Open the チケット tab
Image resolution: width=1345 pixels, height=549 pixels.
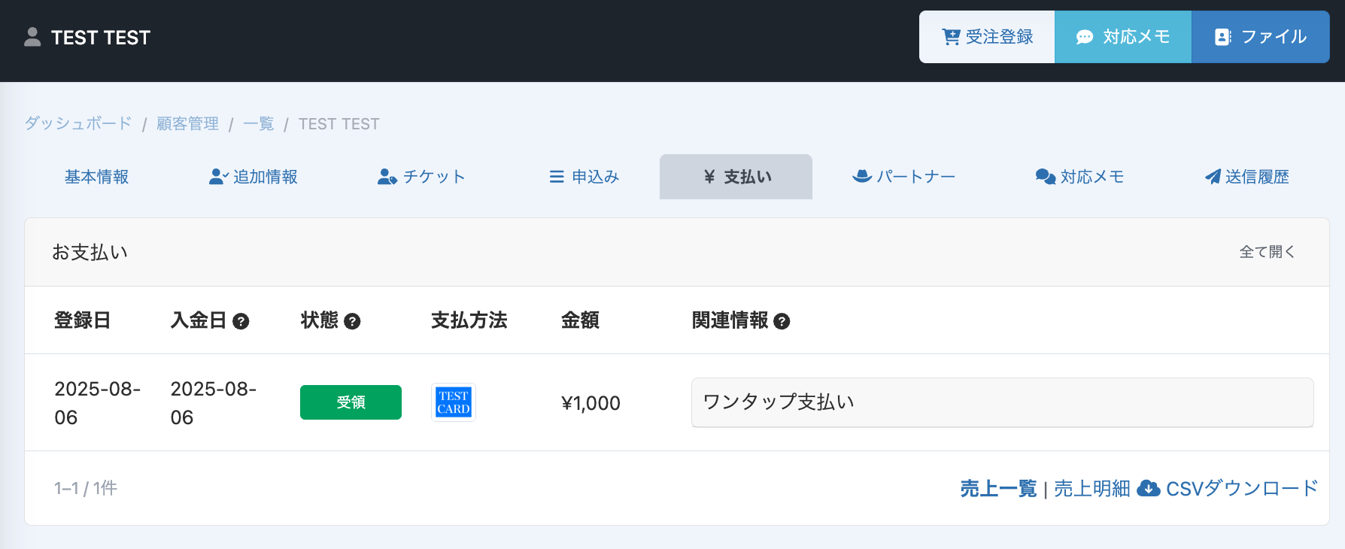421,177
